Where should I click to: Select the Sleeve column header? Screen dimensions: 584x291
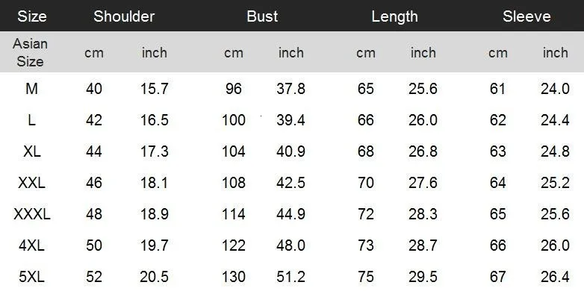click(x=526, y=16)
